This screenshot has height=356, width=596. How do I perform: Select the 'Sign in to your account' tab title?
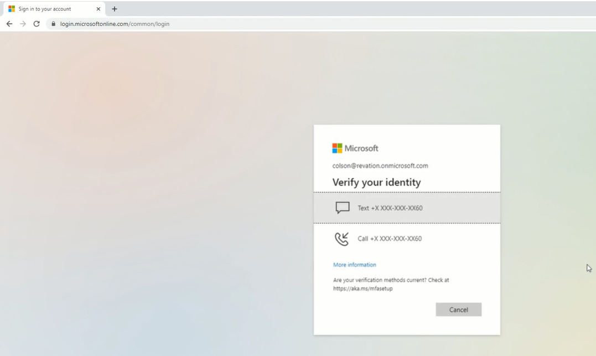point(45,9)
